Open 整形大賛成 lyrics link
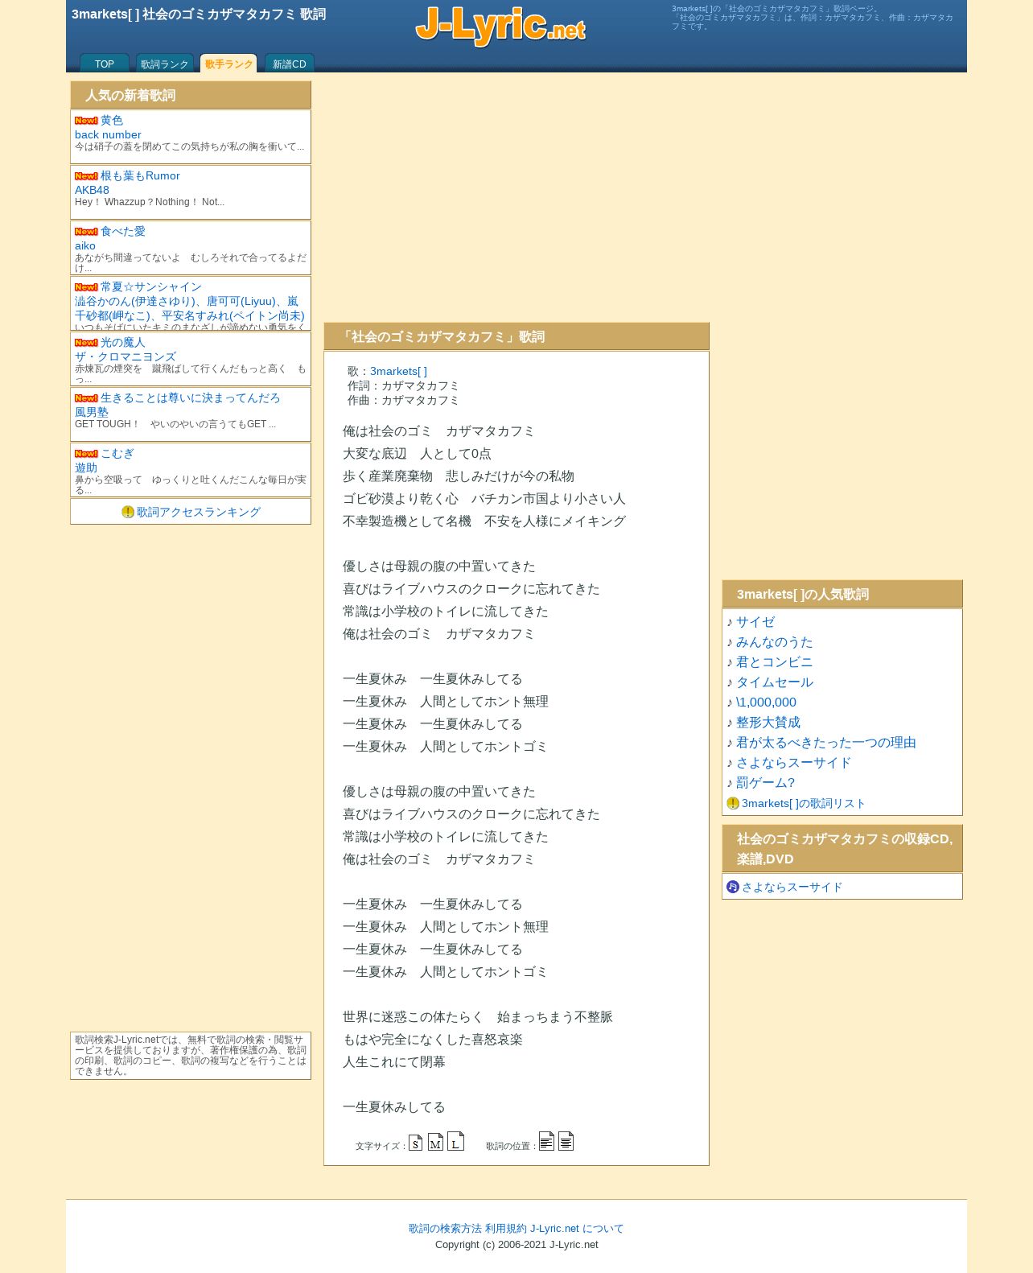1033x1273 pixels. (x=768, y=723)
